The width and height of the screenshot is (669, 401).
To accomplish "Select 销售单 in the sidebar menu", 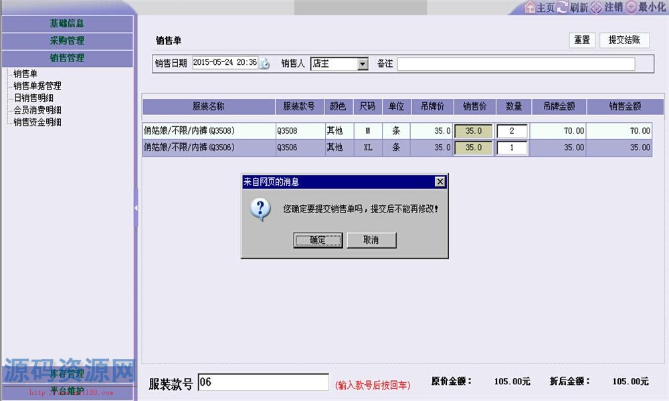I will pyautogui.click(x=24, y=74).
